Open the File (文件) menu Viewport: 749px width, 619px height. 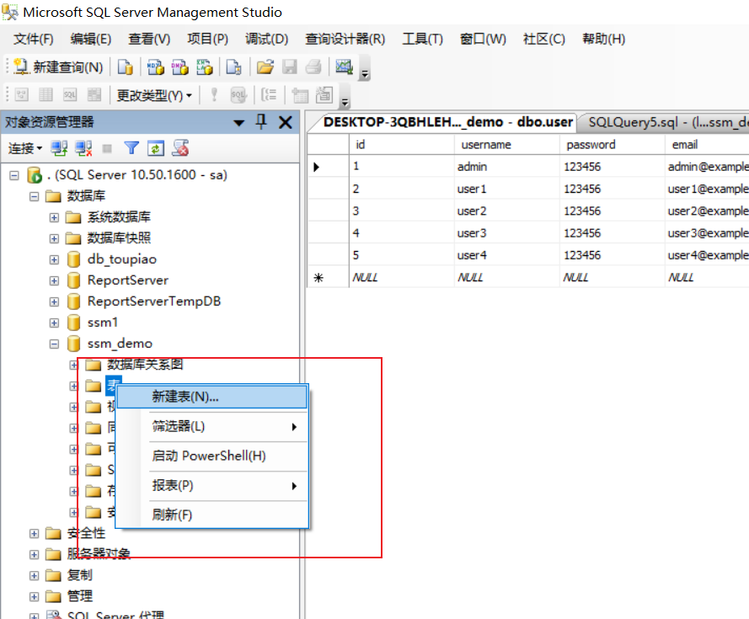[x=33, y=39]
